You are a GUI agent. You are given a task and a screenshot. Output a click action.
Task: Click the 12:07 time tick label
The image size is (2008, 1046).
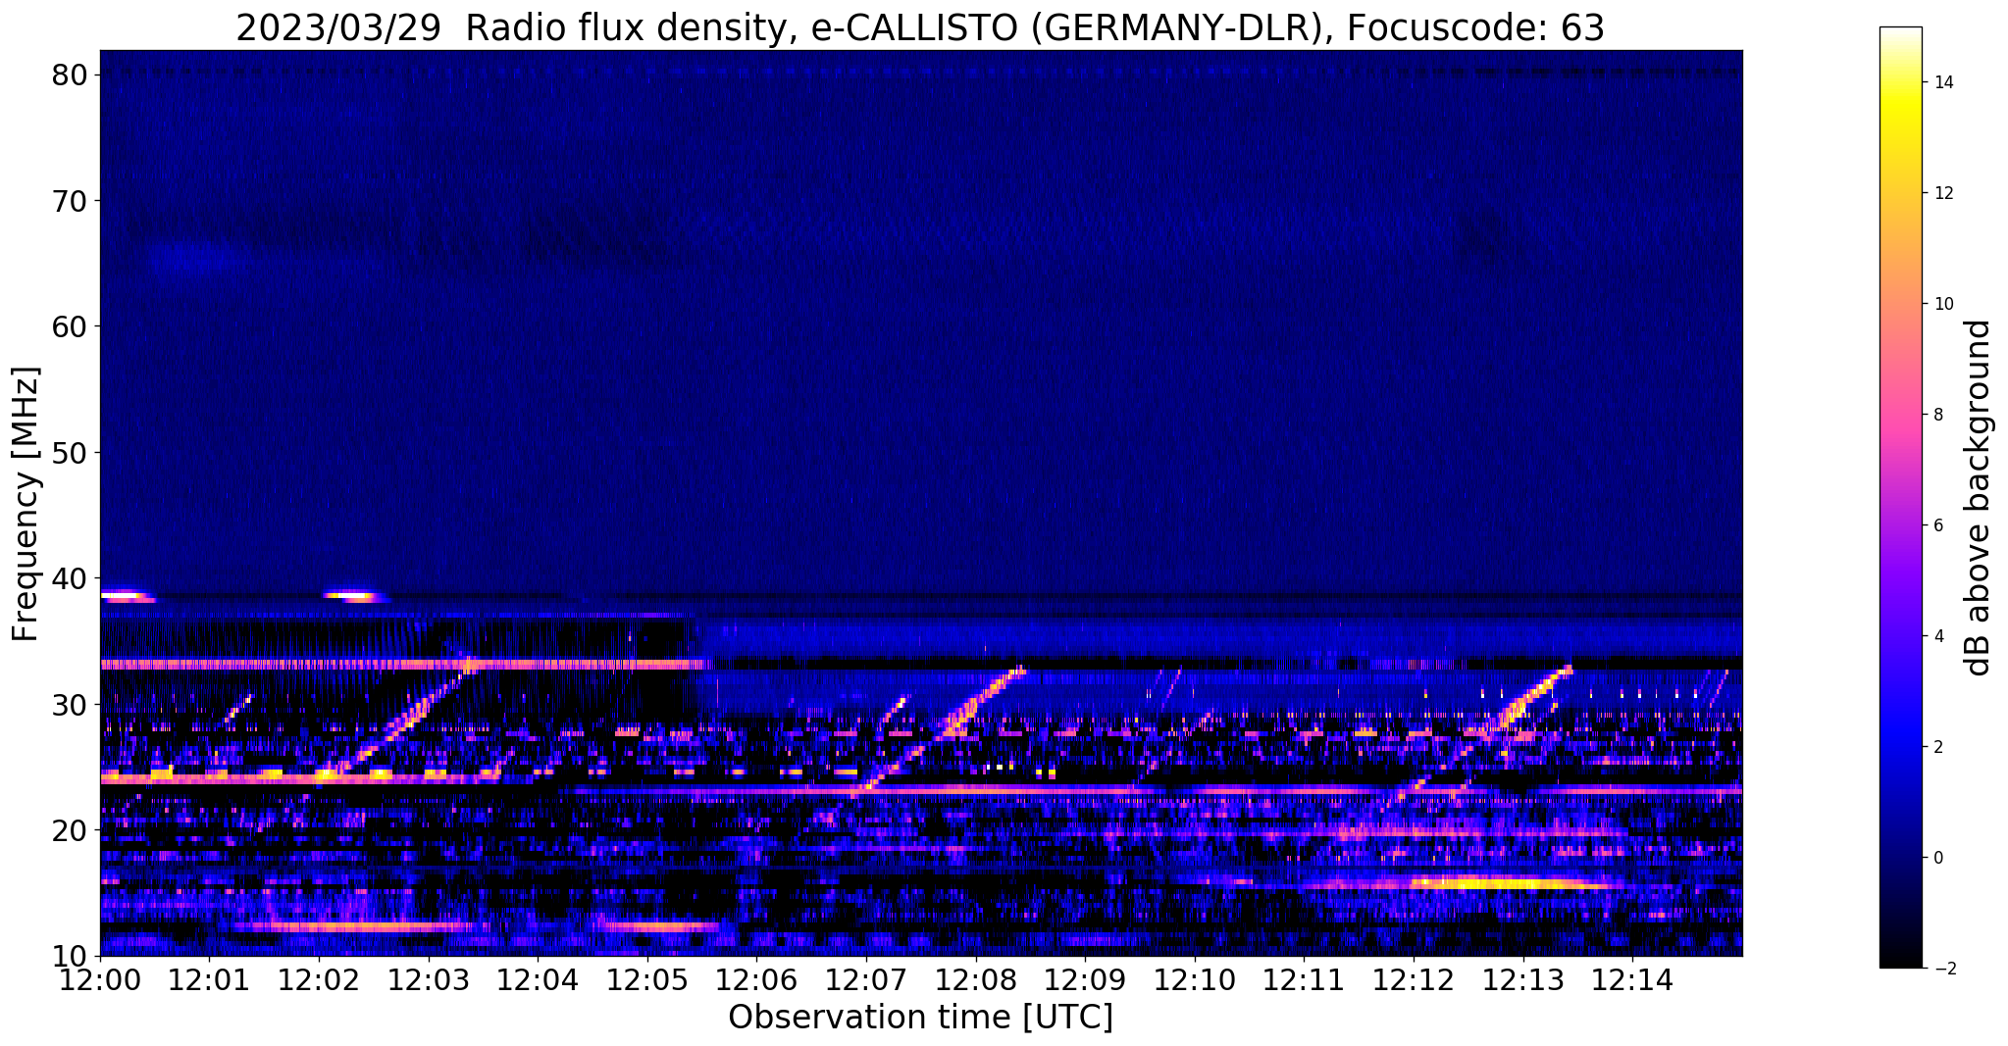866,980
